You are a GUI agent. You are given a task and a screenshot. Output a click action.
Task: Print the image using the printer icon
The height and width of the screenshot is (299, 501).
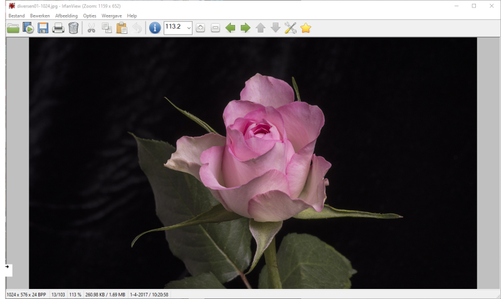tap(58, 28)
